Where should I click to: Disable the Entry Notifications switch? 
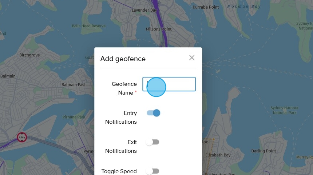tap(153, 113)
